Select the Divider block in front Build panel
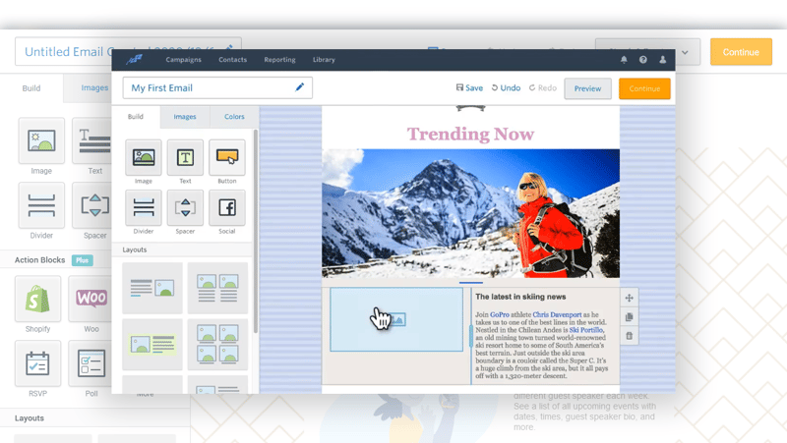The width and height of the screenshot is (787, 443). point(144,207)
